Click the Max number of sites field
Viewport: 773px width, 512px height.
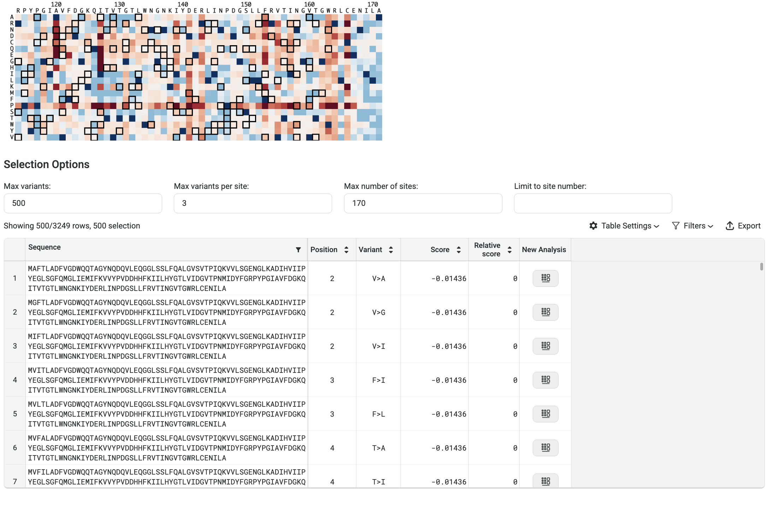click(x=423, y=203)
